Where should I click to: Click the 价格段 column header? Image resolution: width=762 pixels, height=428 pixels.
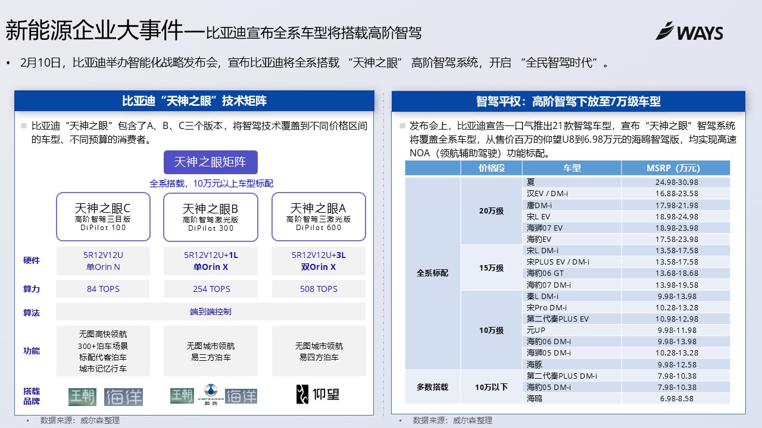tap(492, 168)
